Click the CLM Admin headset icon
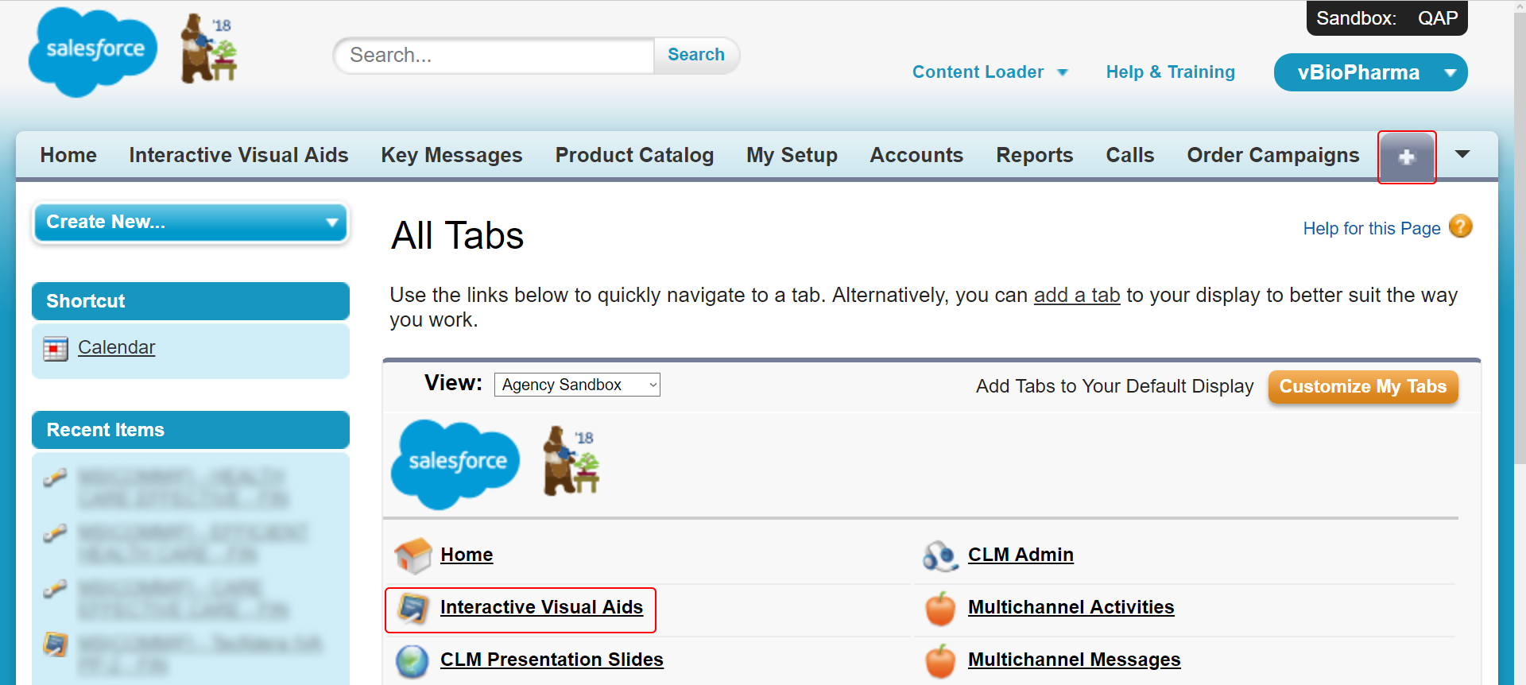The height and width of the screenshot is (685, 1526). coord(939,555)
